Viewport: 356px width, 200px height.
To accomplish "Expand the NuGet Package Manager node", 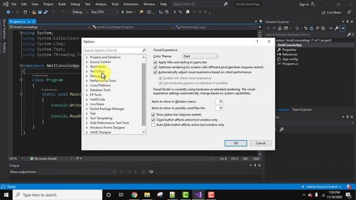I will 87,109.
